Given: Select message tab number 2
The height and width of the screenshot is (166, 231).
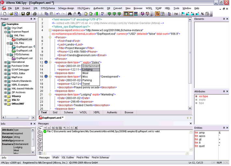Looking at the screenshot, I should tap(41, 133).
